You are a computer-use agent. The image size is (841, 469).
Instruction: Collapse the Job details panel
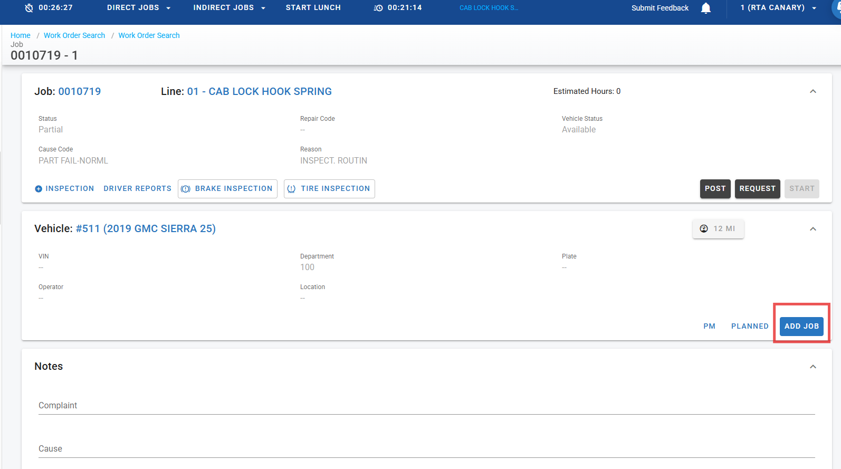pos(813,91)
